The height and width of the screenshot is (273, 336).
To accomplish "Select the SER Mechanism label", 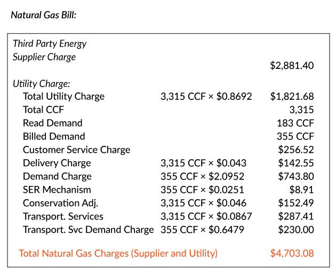I will coord(57,190).
